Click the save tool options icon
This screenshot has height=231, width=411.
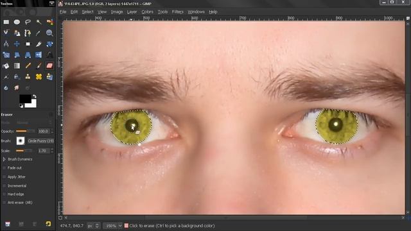click(8, 224)
